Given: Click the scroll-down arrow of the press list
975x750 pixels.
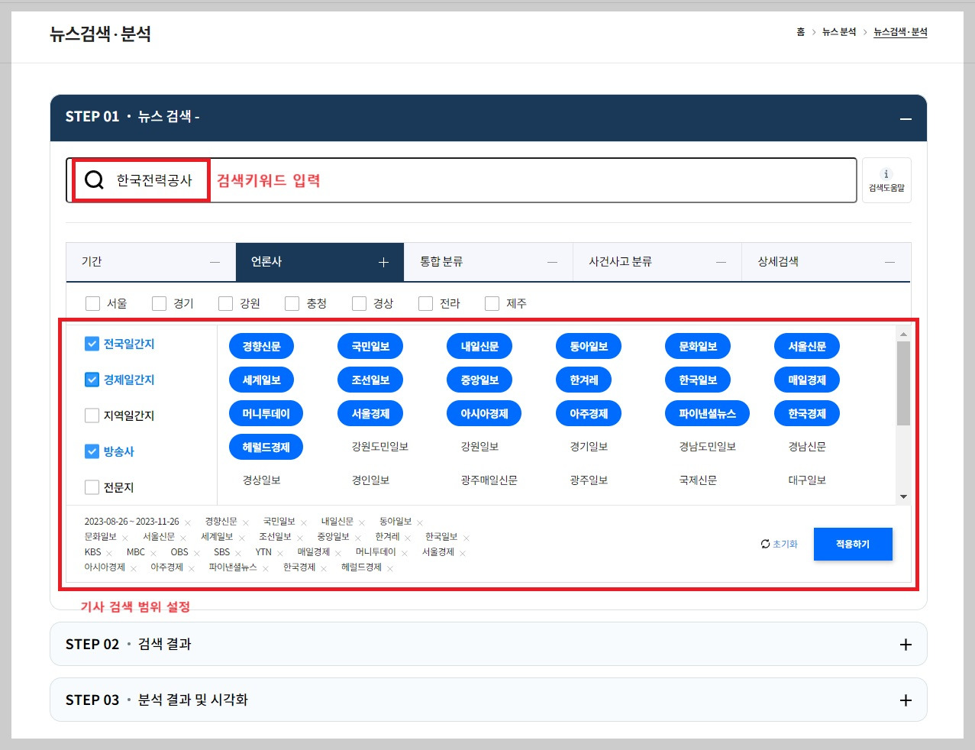Looking at the screenshot, I should pyautogui.click(x=904, y=497).
